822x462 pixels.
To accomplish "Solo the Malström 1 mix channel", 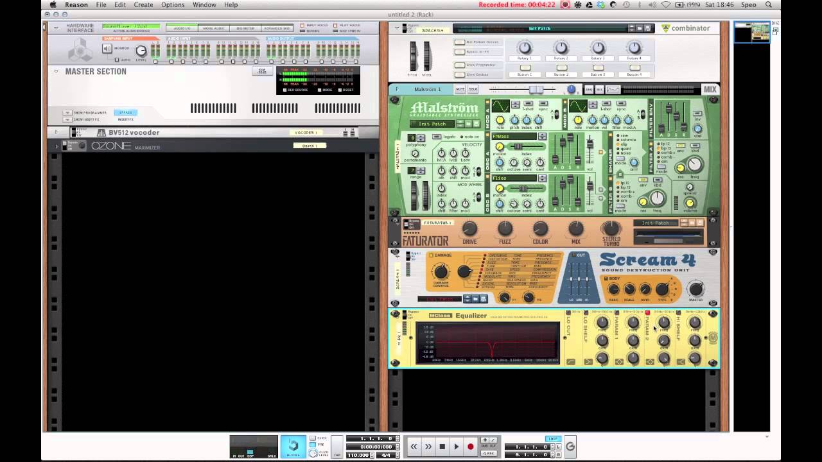I will pyautogui.click(x=473, y=89).
